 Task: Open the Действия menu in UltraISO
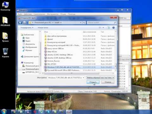tap(28, 14)
